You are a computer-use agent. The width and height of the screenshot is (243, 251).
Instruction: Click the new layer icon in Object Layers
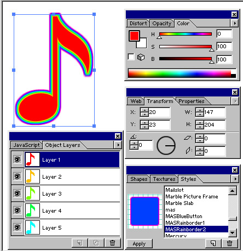80,243
